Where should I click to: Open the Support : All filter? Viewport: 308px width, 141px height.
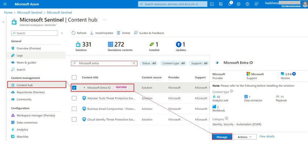coord(199,63)
